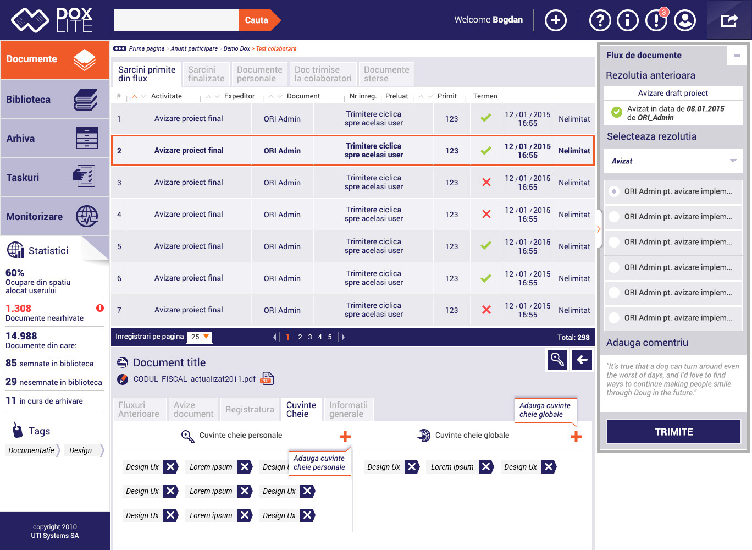This screenshot has height=550, width=752.
Task: Switch to Documente sterse tab
Action: tap(386, 74)
